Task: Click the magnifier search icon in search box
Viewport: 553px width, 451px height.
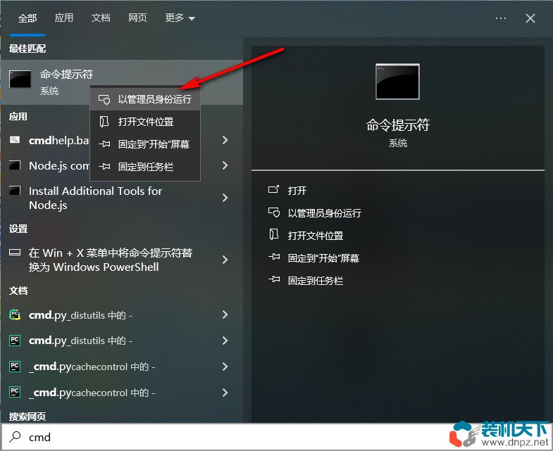Action: pyautogui.click(x=15, y=437)
